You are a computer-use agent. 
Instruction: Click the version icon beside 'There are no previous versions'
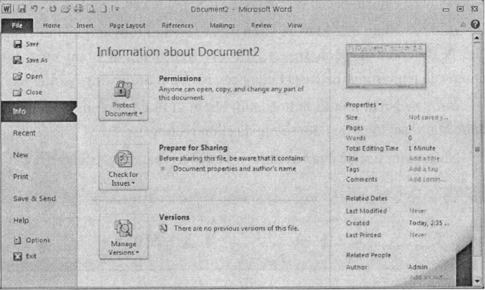click(x=164, y=228)
